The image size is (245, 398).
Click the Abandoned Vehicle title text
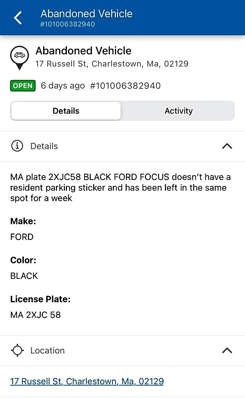click(x=84, y=50)
